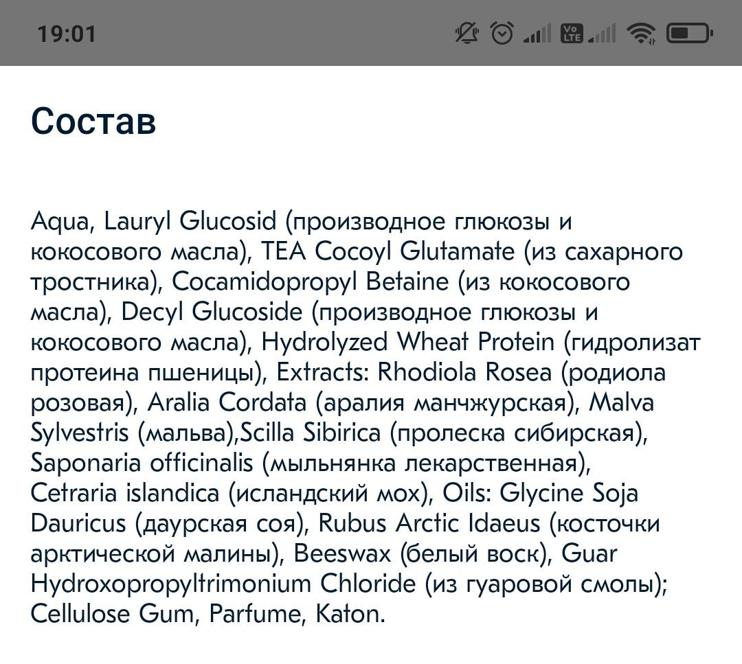Tap the Lauryl Glucosid ingredient text
742x664 pixels.
pos(190,222)
